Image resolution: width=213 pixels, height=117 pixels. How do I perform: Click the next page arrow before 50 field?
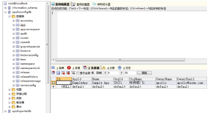(122, 73)
